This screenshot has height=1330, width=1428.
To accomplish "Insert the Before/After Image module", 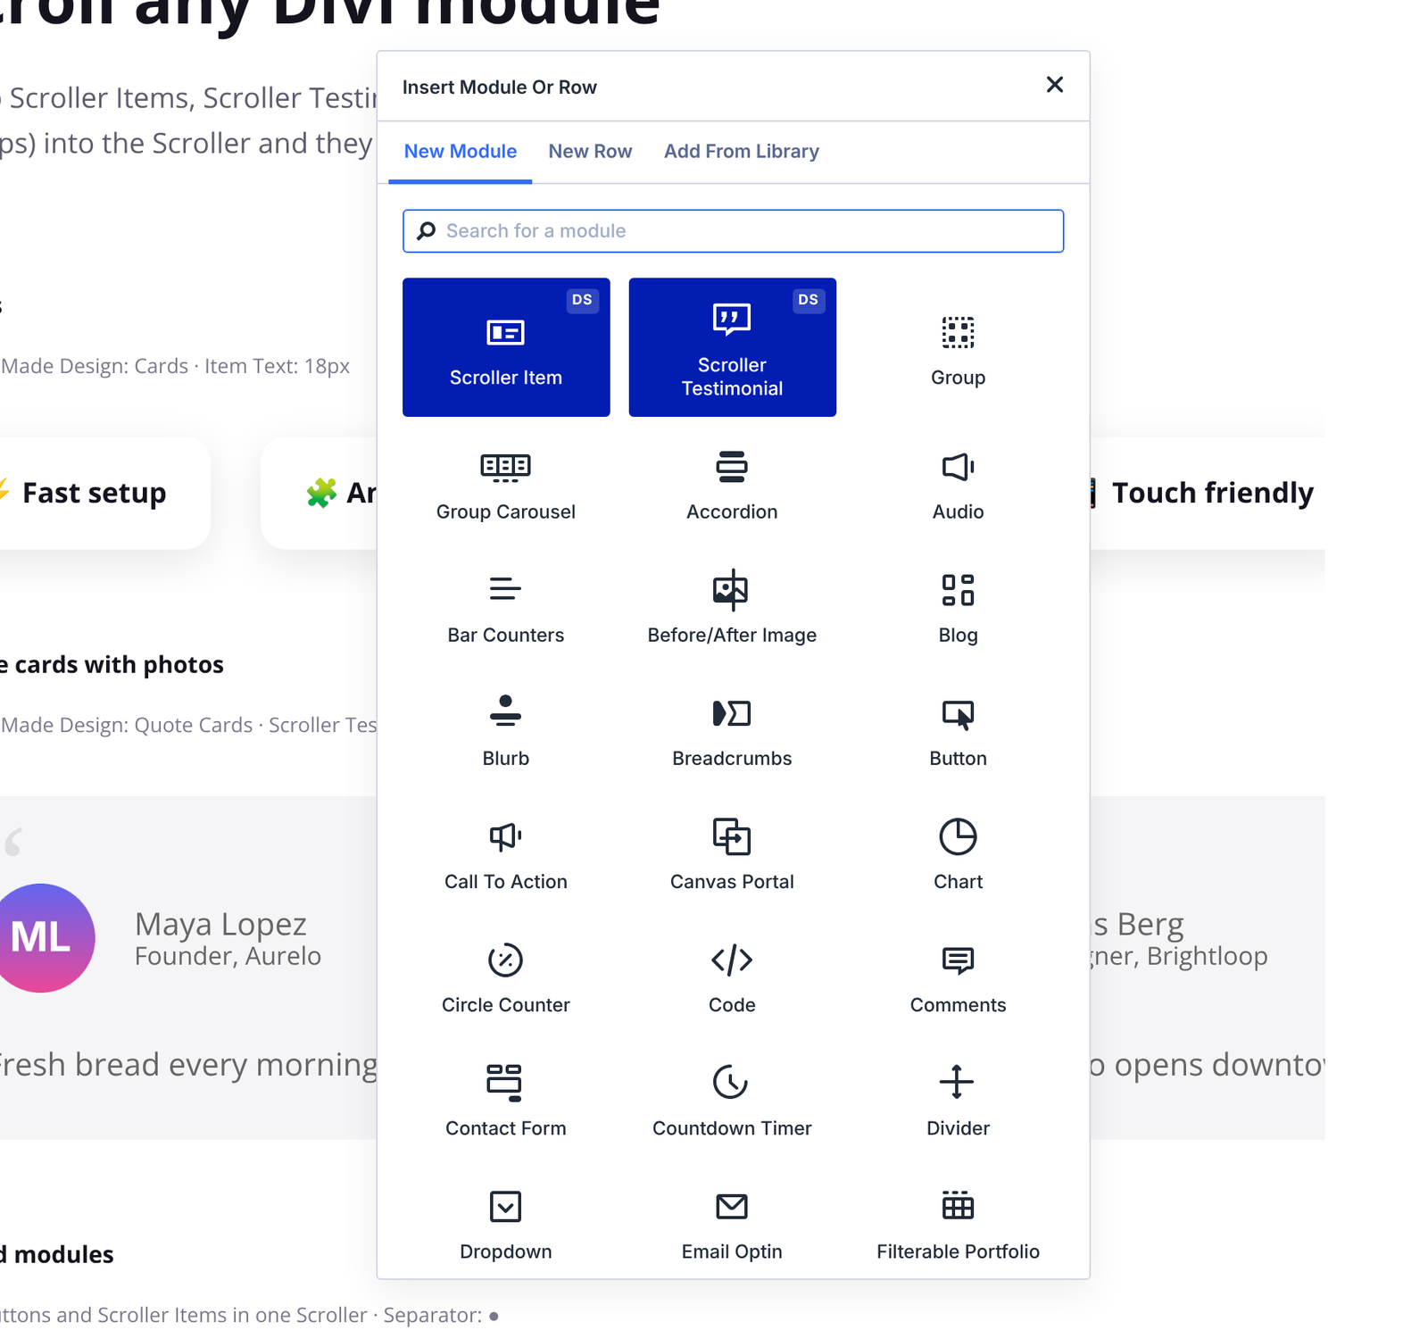I will click(732, 609).
